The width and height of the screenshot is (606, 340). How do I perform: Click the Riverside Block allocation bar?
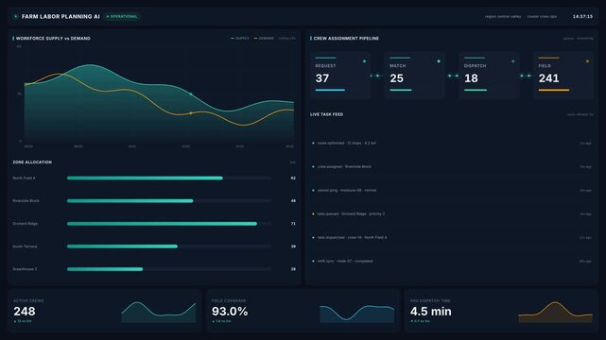click(169, 200)
